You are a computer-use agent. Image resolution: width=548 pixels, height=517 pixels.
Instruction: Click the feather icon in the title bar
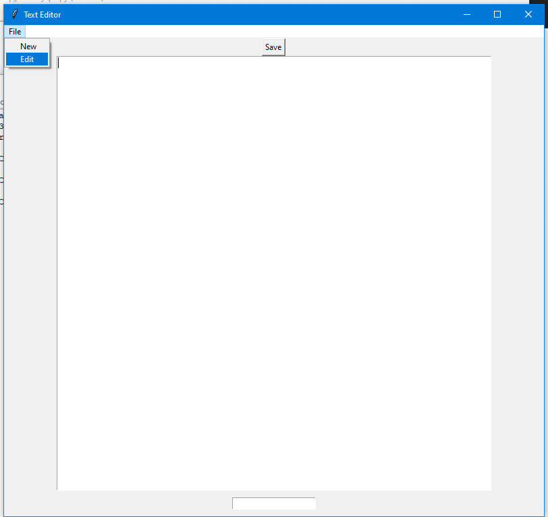[x=14, y=14]
